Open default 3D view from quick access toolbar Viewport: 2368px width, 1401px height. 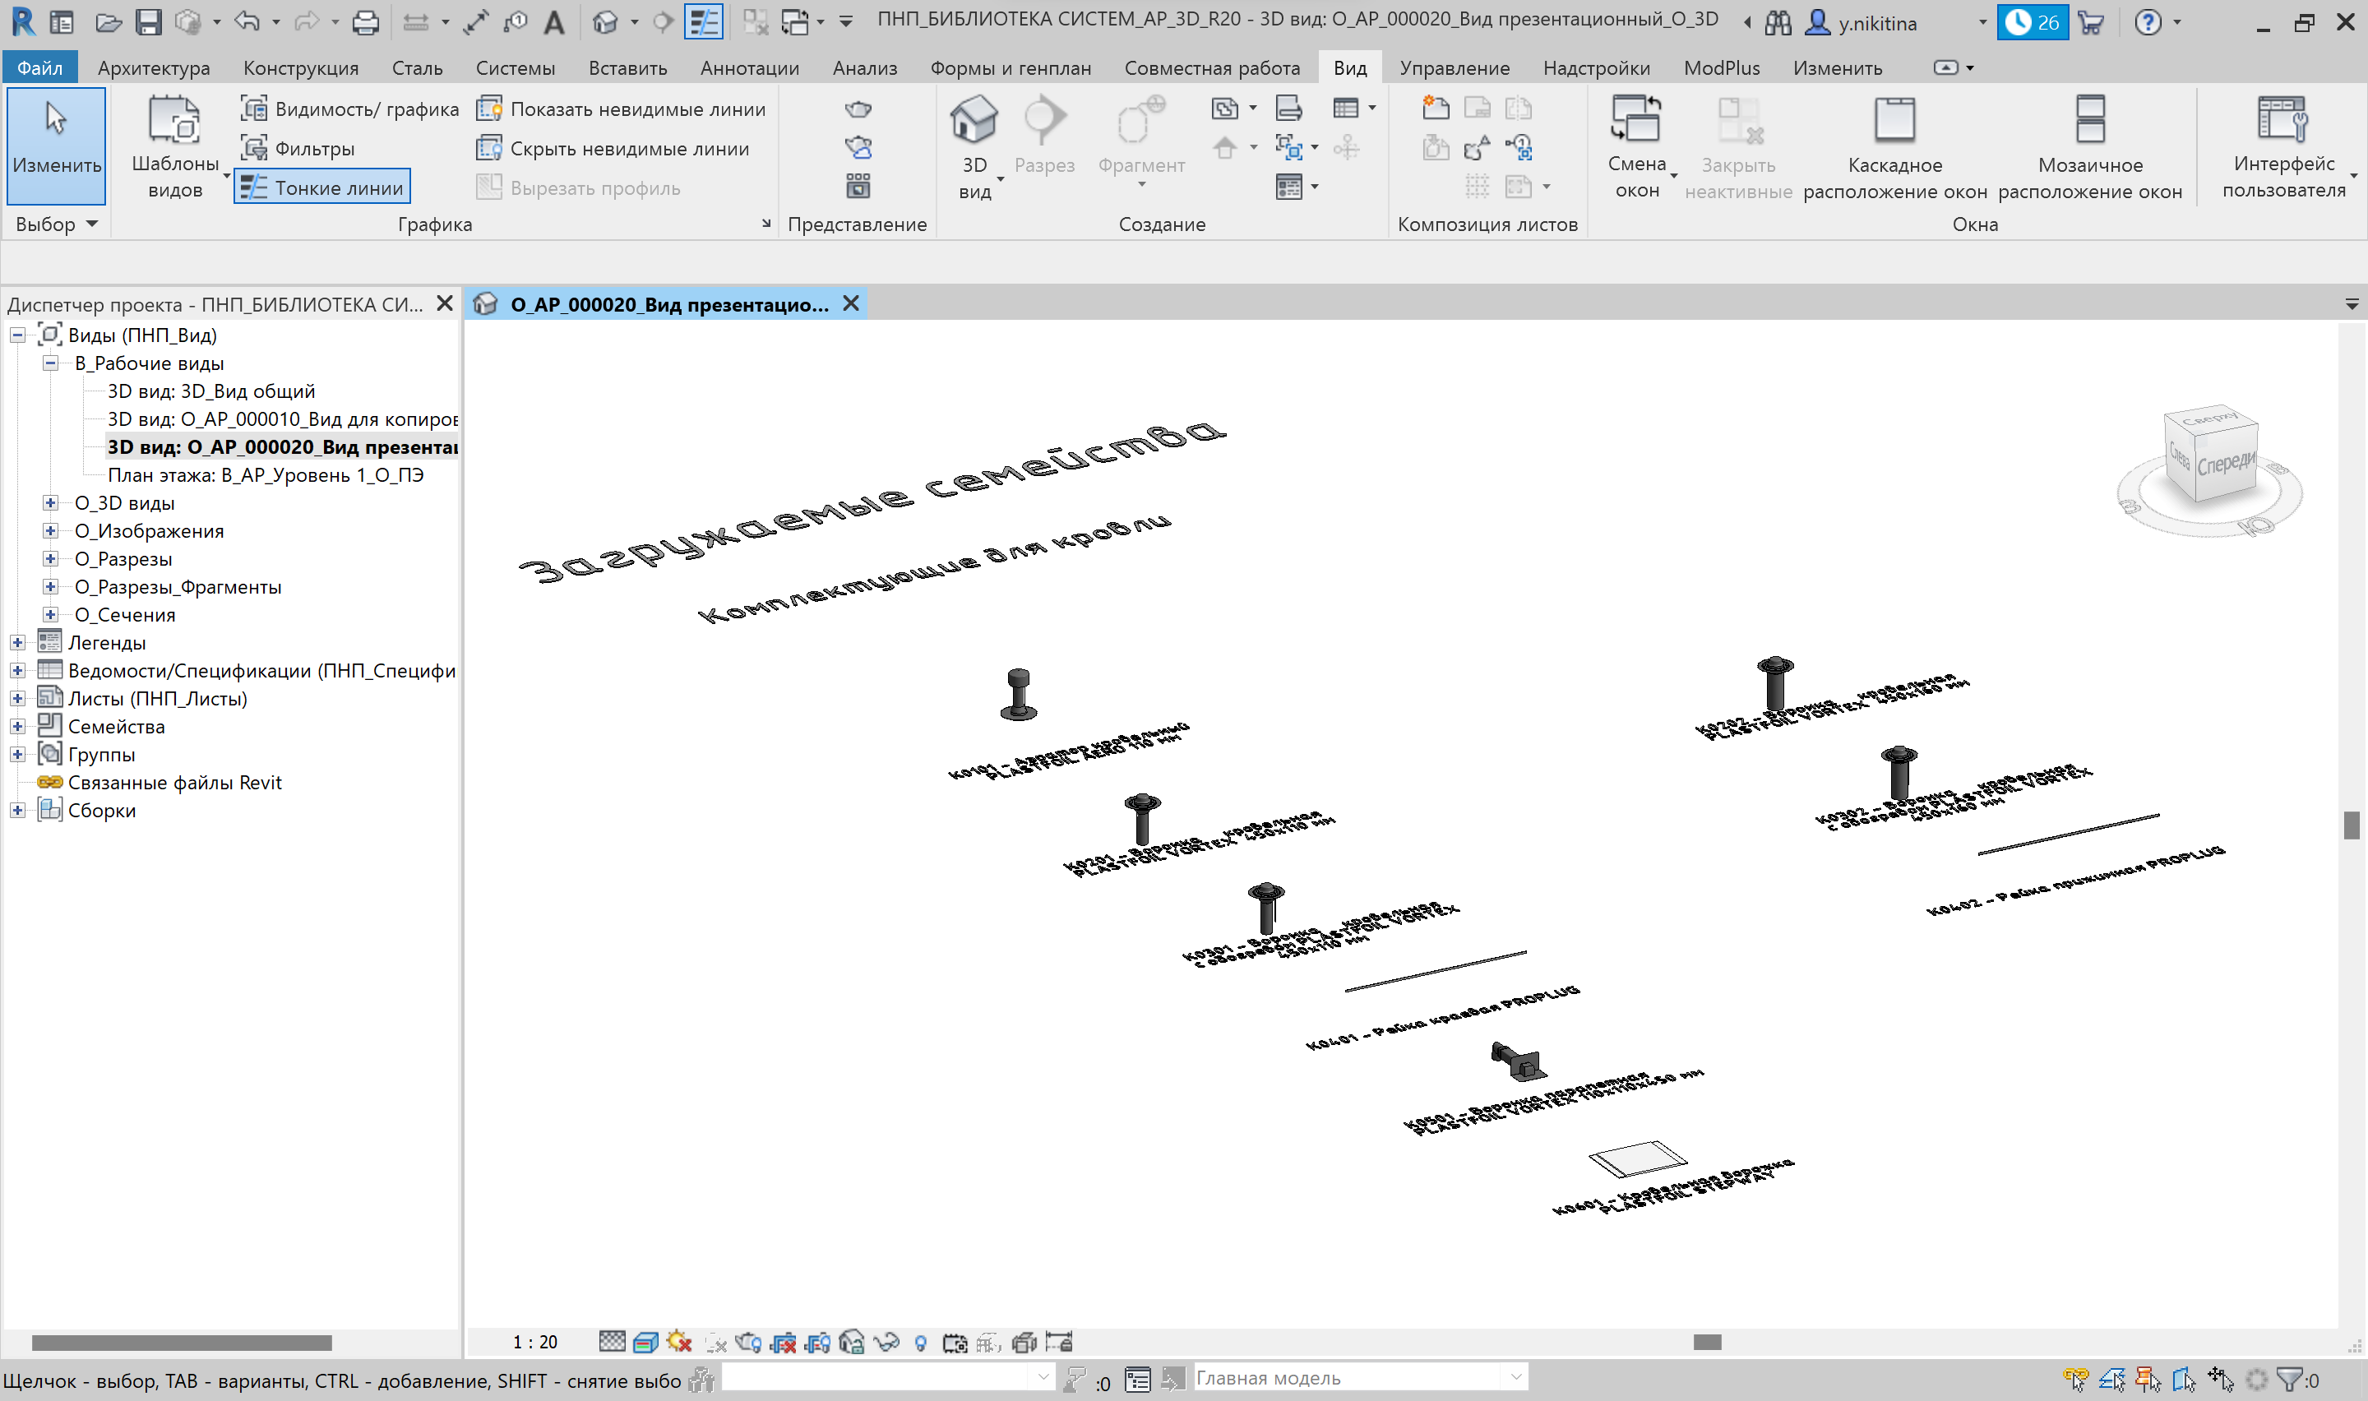(605, 21)
